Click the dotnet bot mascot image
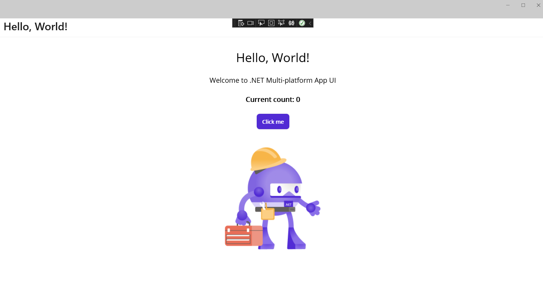543x287 pixels. (x=273, y=198)
